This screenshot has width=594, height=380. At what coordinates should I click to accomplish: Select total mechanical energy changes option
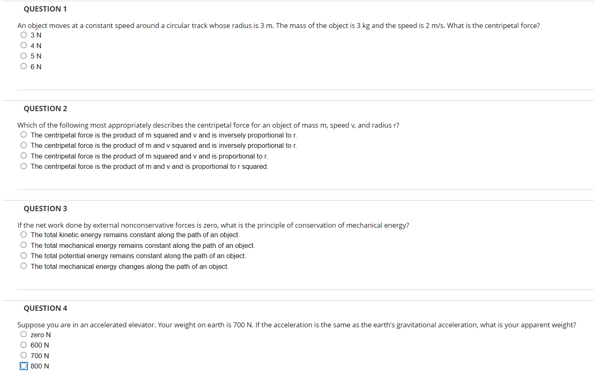[x=23, y=266]
